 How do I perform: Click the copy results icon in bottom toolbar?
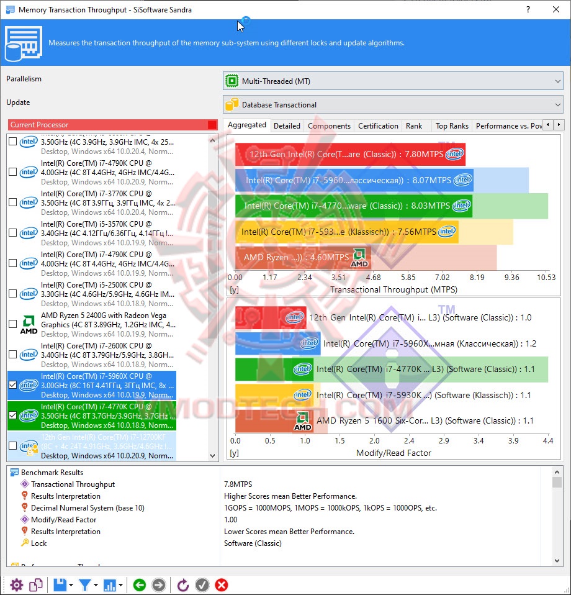35,584
